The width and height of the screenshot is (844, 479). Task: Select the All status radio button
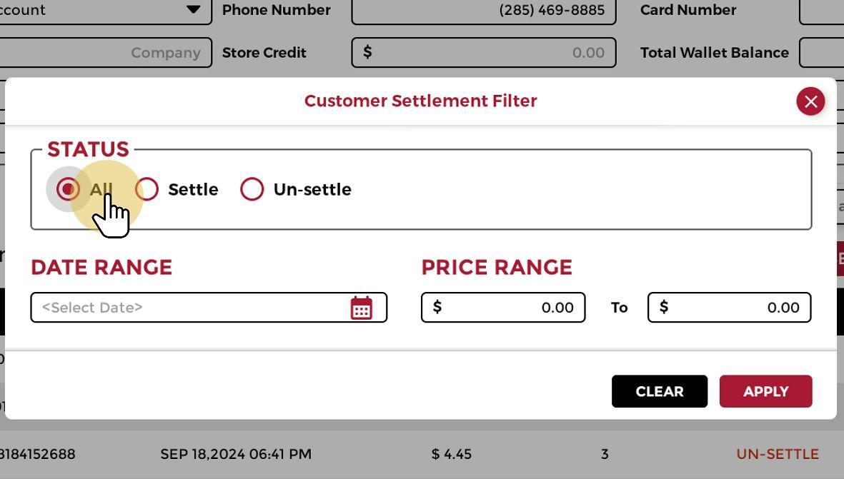pyautogui.click(x=68, y=189)
